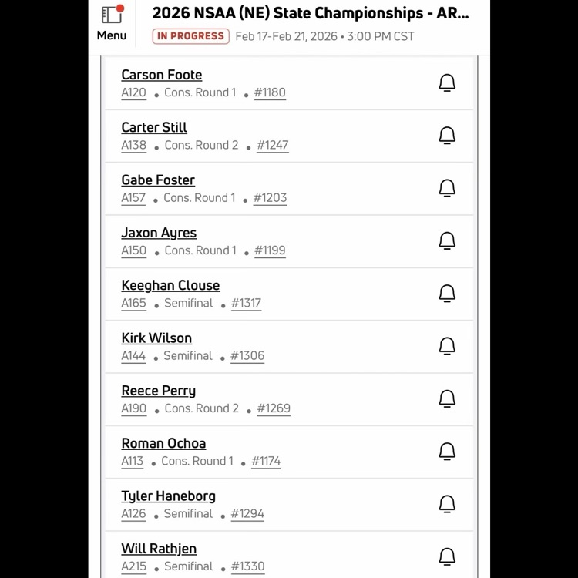Screen dimensions: 578x578
Task: Open Tyler Haneborg name link
Action: [168, 496]
